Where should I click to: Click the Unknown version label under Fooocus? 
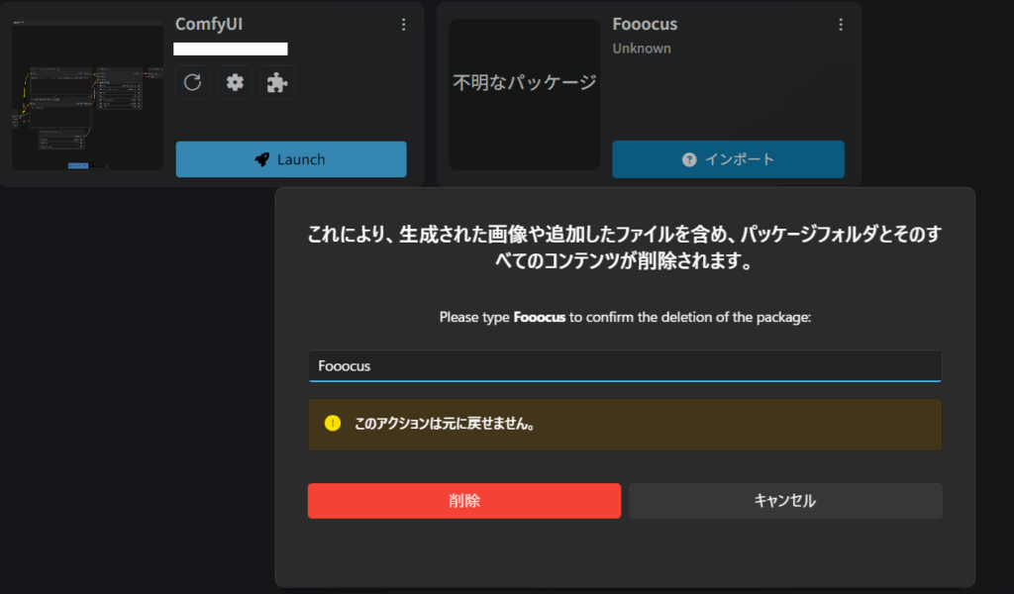pyautogui.click(x=642, y=49)
